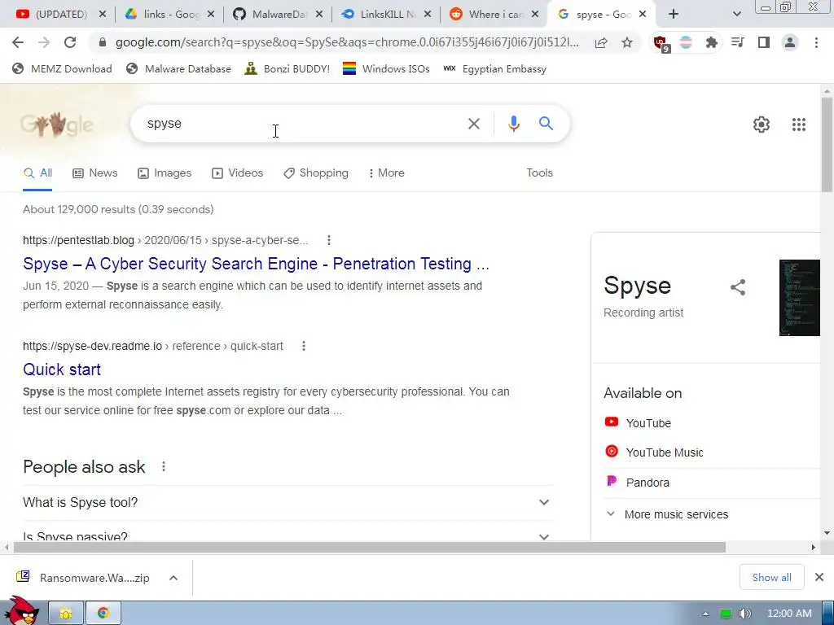Open Google search settings gear
This screenshot has width=834, height=625.
click(762, 125)
